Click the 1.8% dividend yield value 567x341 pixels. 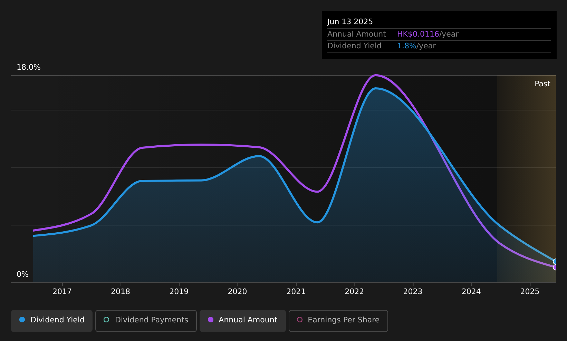tap(407, 46)
